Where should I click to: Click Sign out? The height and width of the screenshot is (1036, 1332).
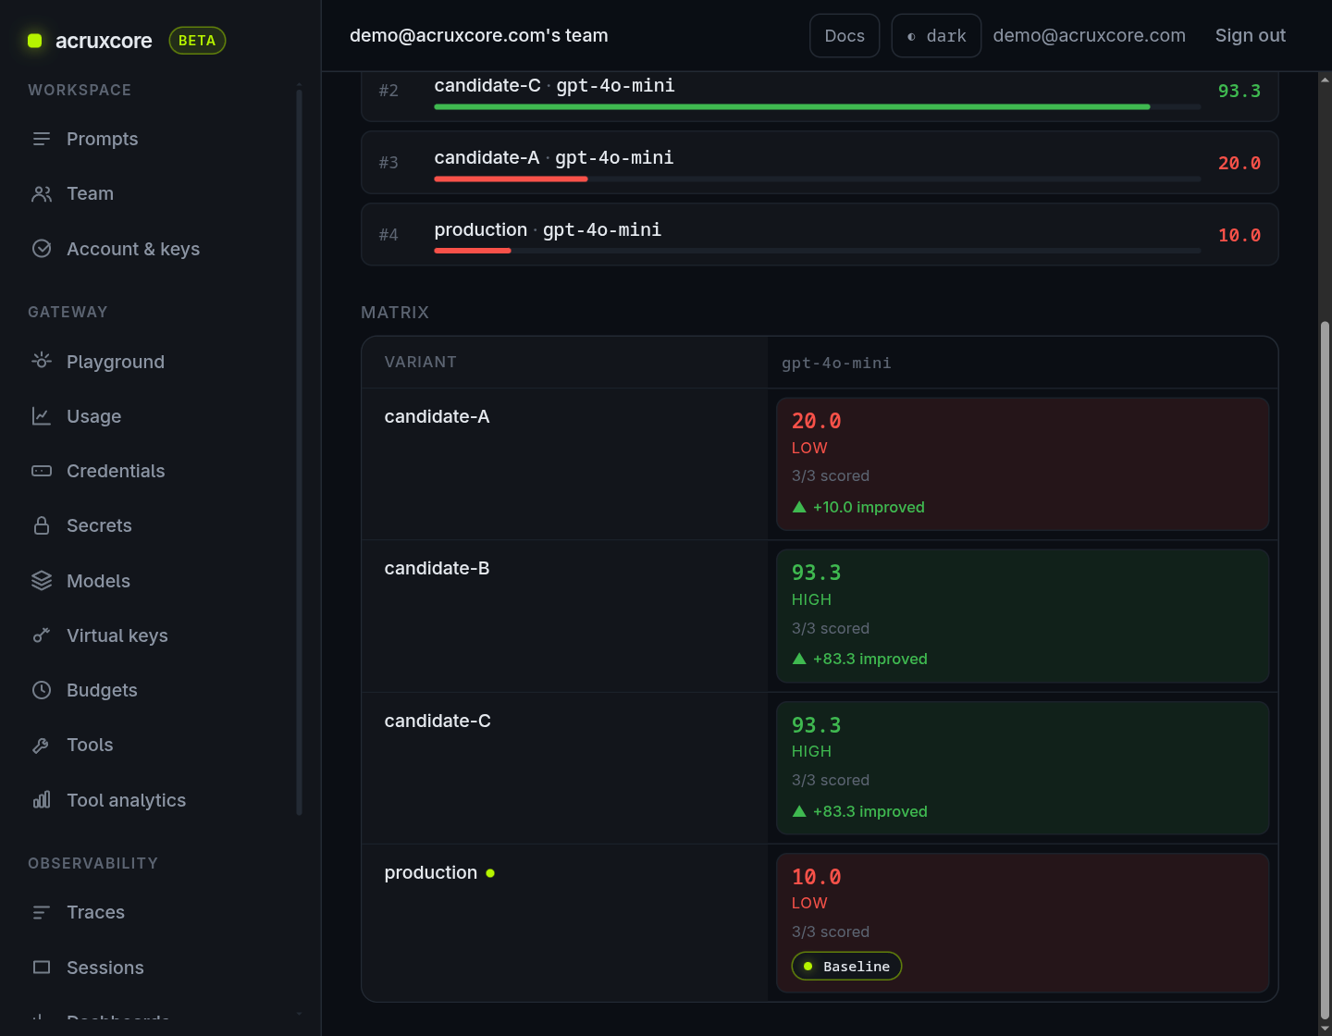[x=1251, y=35]
